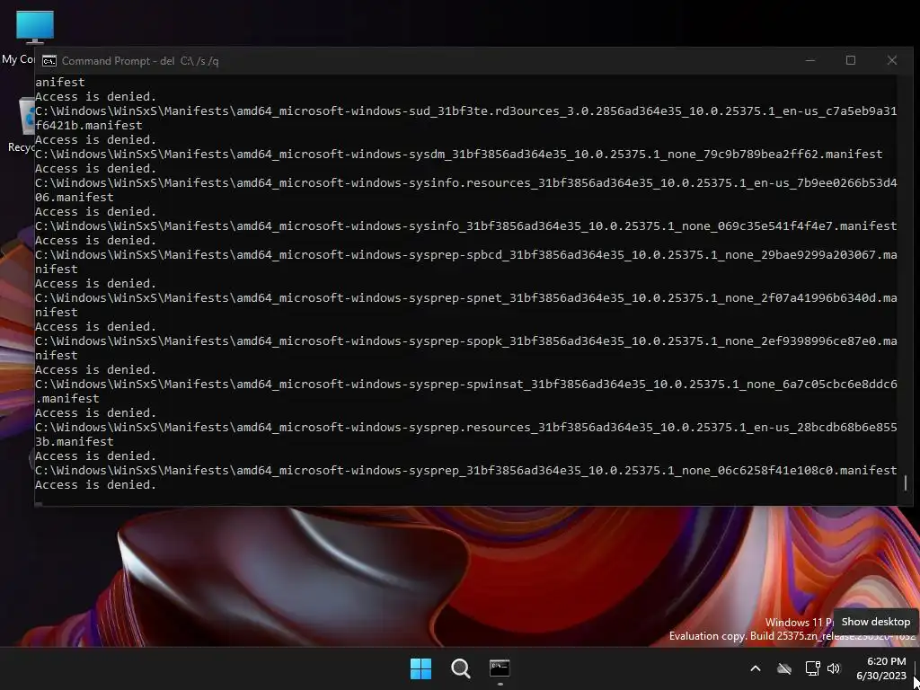Open the volume speaker icon
The width and height of the screenshot is (920, 690).
(x=833, y=668)
